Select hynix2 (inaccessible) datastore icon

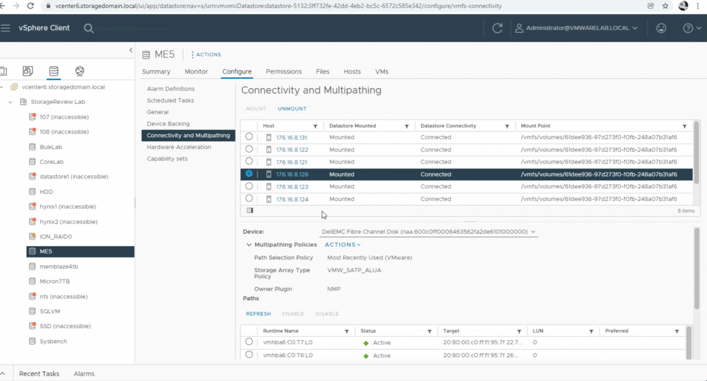(x=32, y=221)
